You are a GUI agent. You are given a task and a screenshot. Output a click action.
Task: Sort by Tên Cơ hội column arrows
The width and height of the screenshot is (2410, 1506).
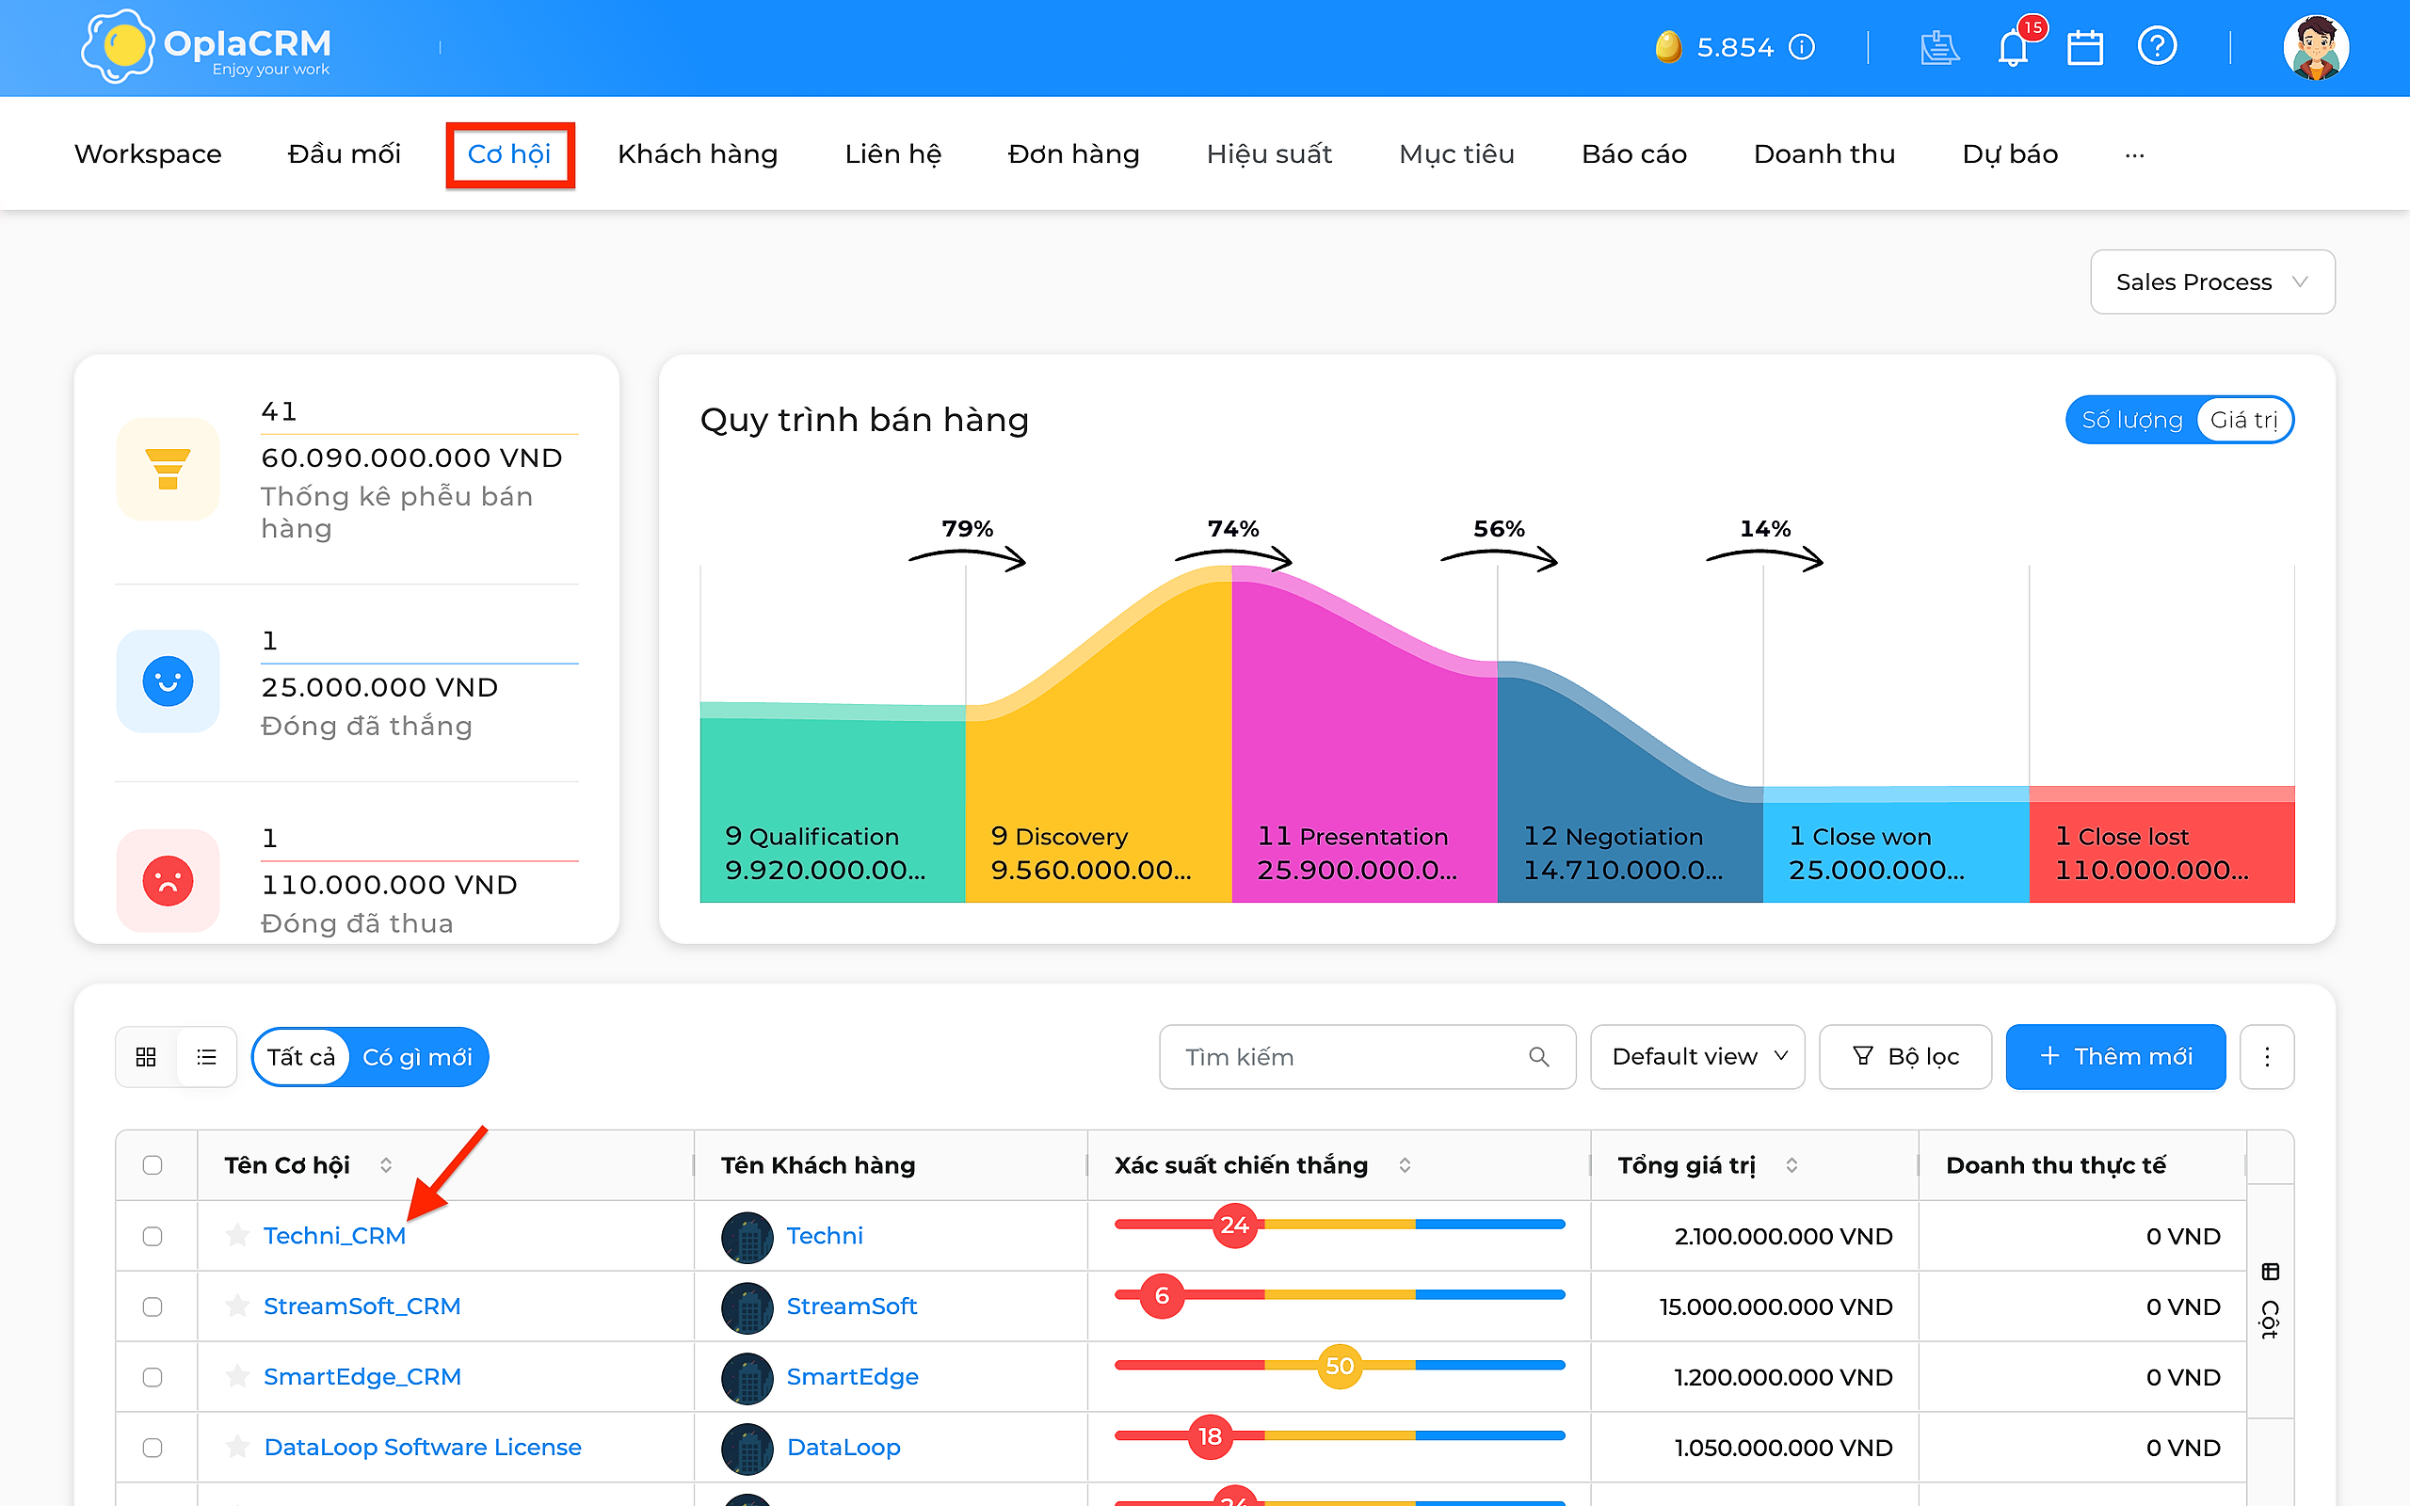tap(385, 1165)
